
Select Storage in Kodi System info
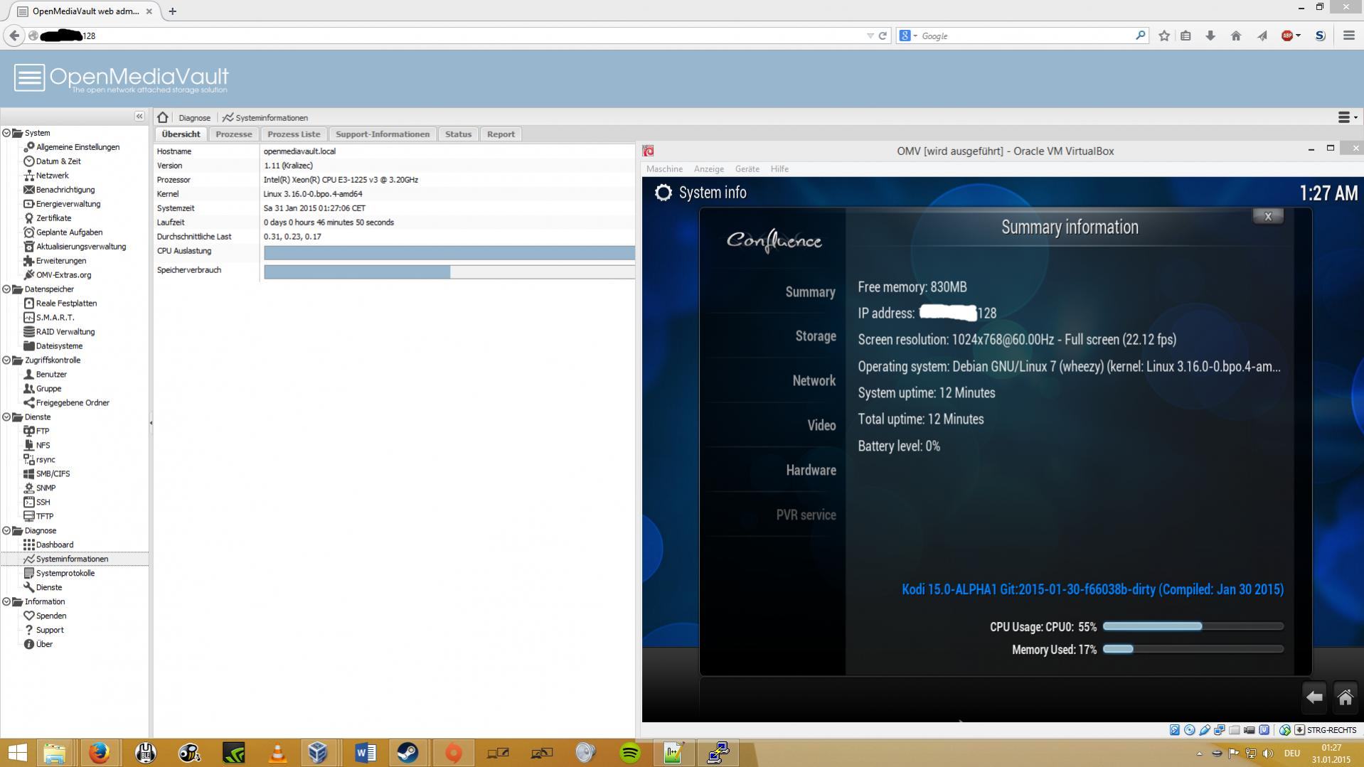click(x=815, y=336)
